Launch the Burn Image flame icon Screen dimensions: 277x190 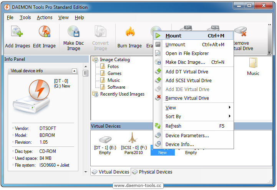pos(130,32)
